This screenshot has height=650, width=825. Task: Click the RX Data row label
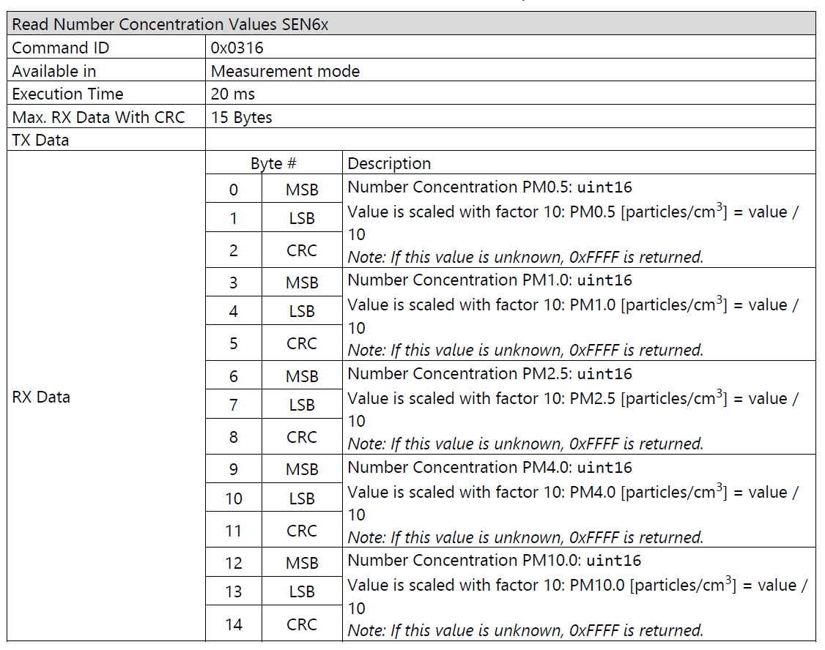[41, 397]
